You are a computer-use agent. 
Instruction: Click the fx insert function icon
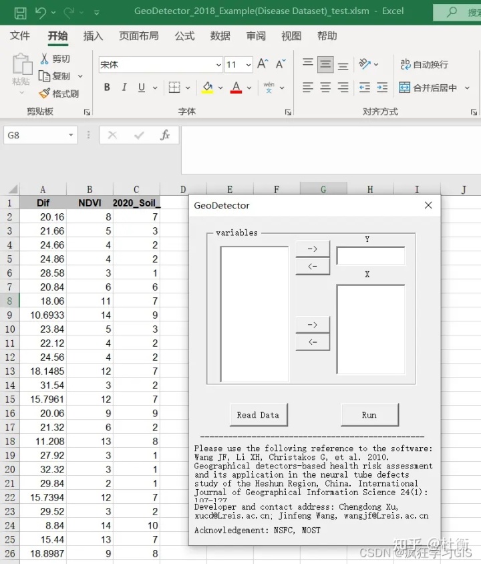(165, 135)
